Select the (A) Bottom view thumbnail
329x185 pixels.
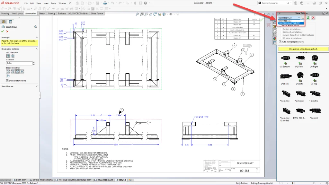(x=285, y=58)
